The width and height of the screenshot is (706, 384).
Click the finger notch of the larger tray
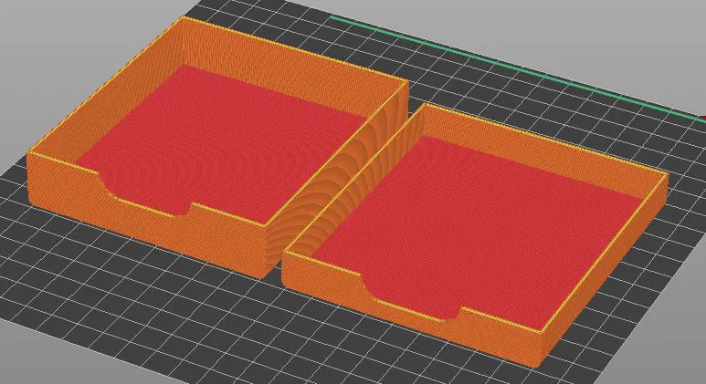point(146,196)
